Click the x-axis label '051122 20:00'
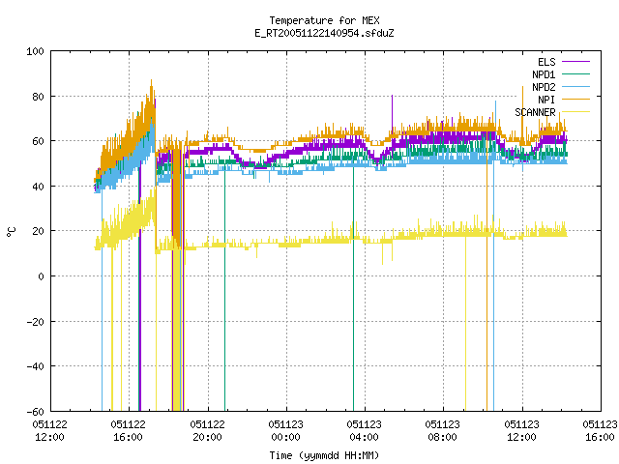The width and height of the screenshot is (619, 464). [207, 430]
